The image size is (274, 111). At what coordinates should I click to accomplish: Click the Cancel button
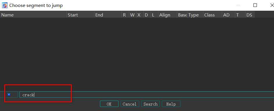click(130, 104)
